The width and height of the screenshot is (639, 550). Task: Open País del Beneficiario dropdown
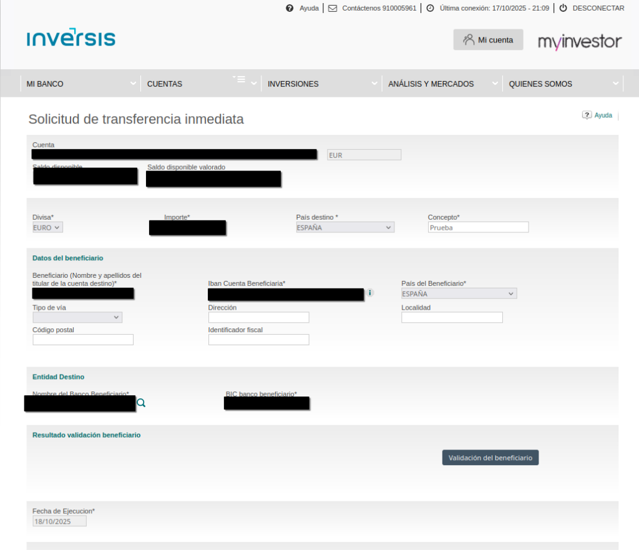459,293
